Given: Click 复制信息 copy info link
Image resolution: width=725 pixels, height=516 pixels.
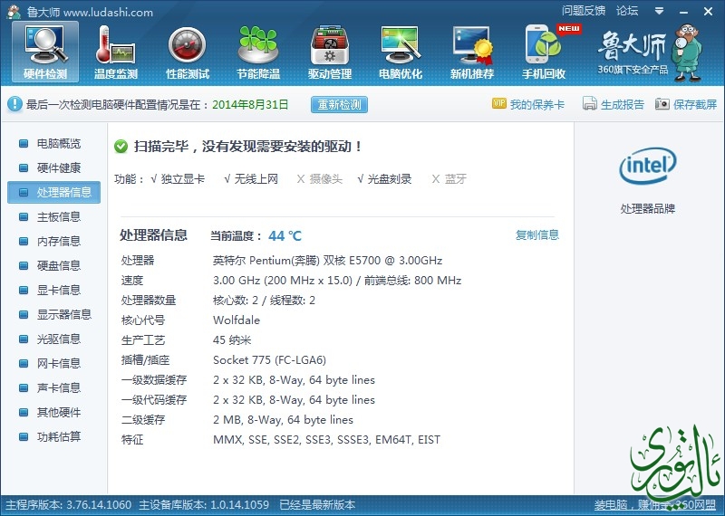Looking at the screenshot, I should [537, 235].
